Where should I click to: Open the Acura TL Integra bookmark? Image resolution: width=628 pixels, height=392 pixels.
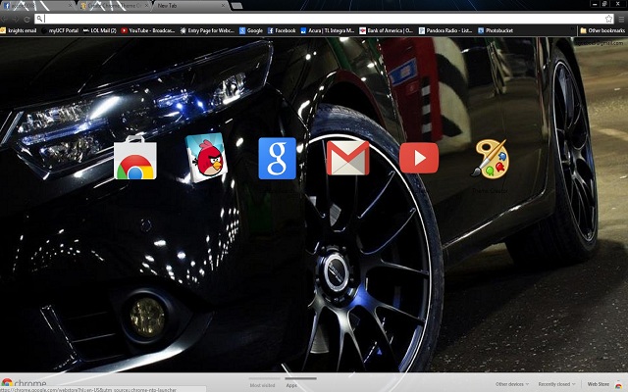pyautogui.click(x=328, y=30)
